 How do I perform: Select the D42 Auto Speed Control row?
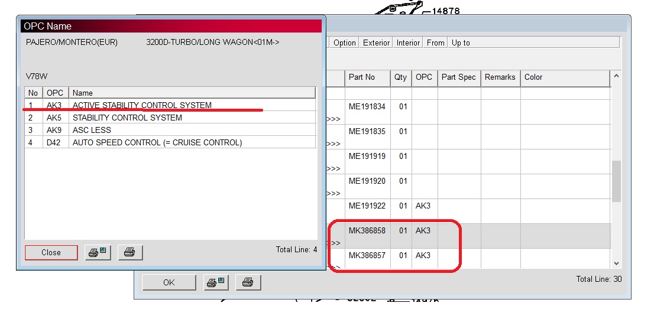(170, 142)
